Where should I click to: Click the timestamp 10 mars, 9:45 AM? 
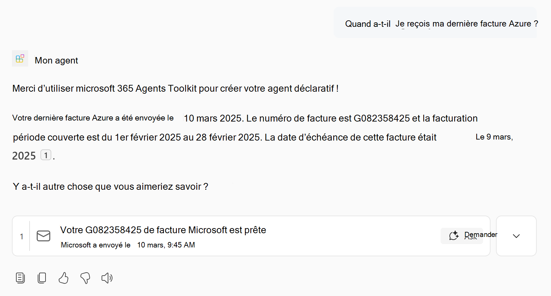[166, 245]
